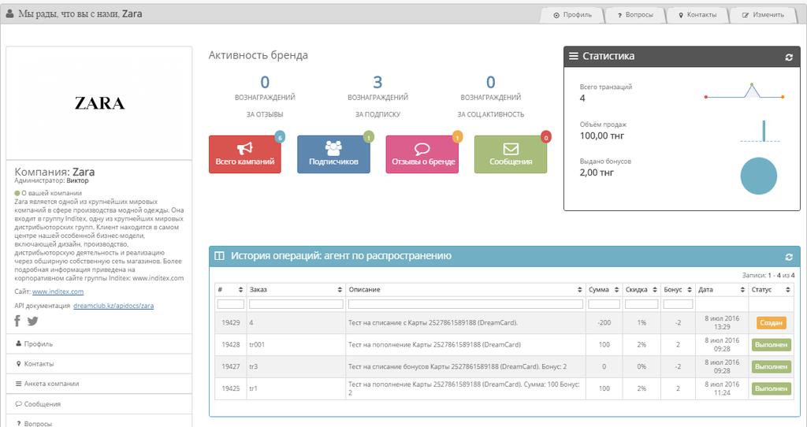Viewport: 807px width, 427px height.
Task: Sort table by the Скидка column
Action: click(x=642, y=290)
